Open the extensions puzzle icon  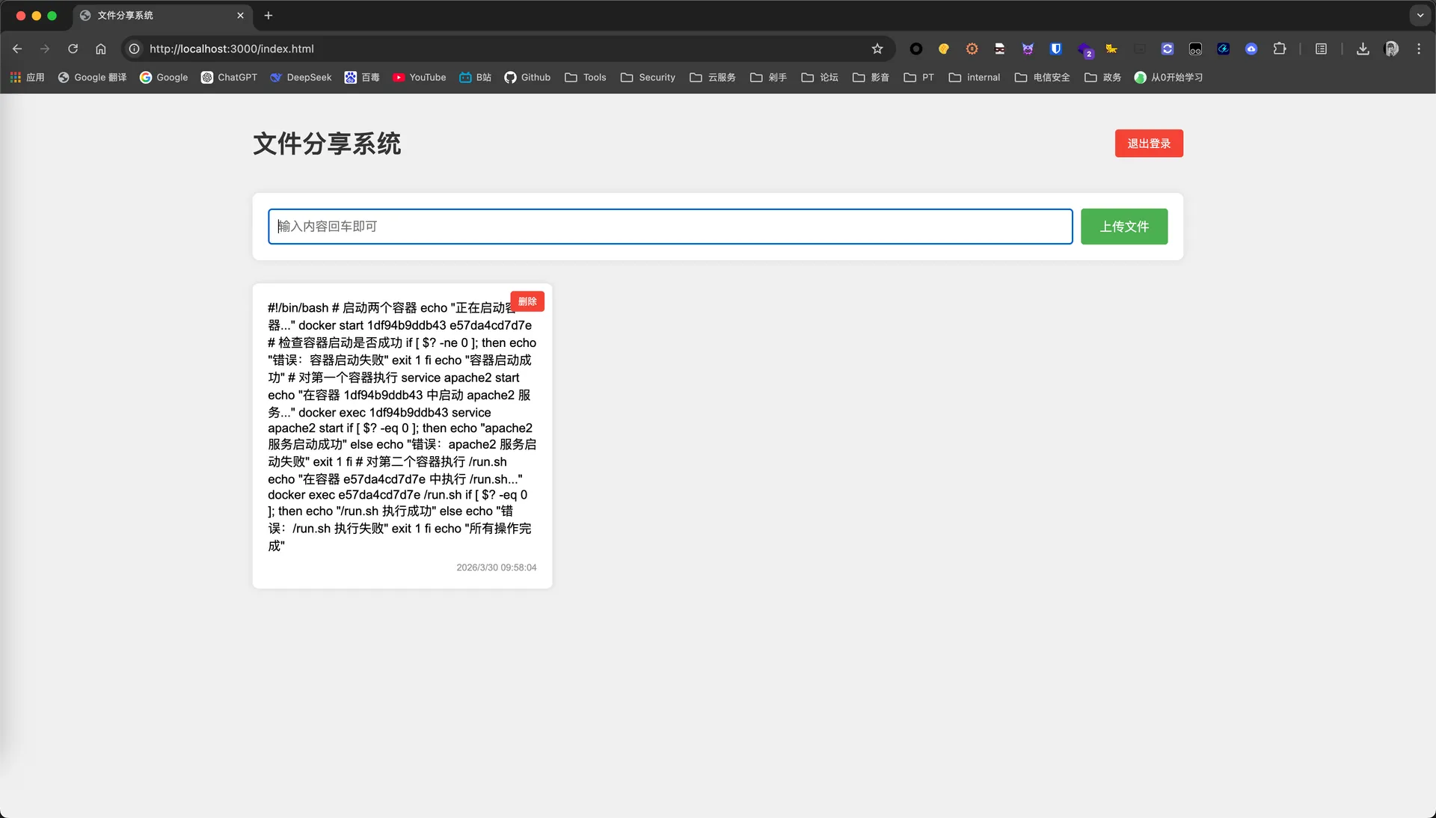click(x=1280, y=49)
